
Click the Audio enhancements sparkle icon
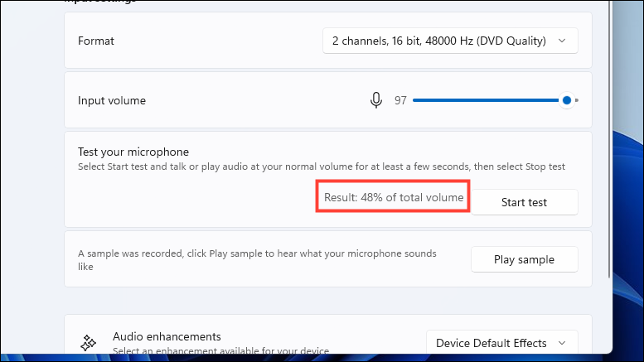89,343
